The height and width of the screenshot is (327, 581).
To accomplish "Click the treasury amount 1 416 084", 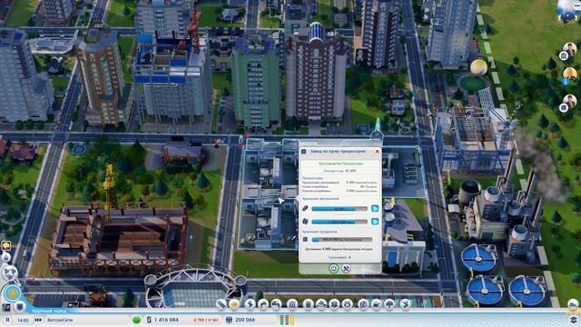I will tap(166, 320).
